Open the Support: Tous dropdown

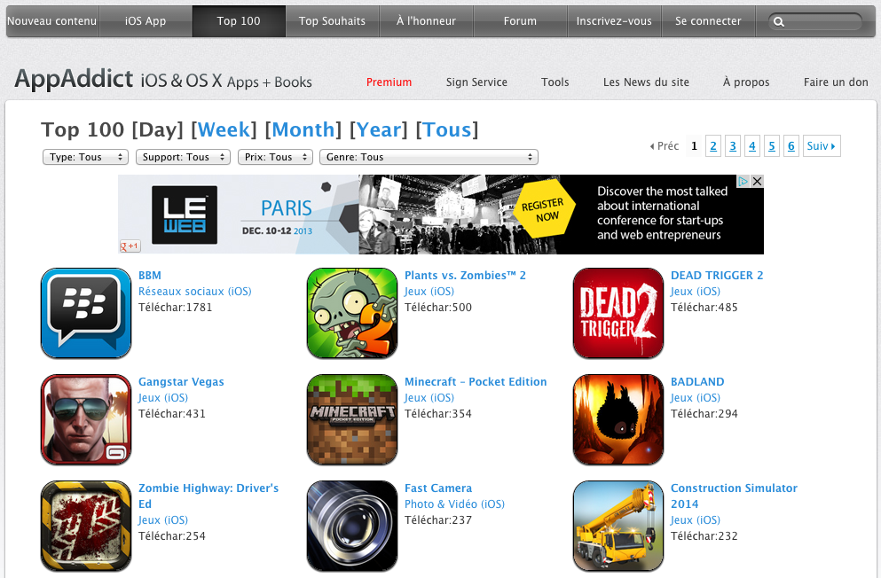coord(183,157)
